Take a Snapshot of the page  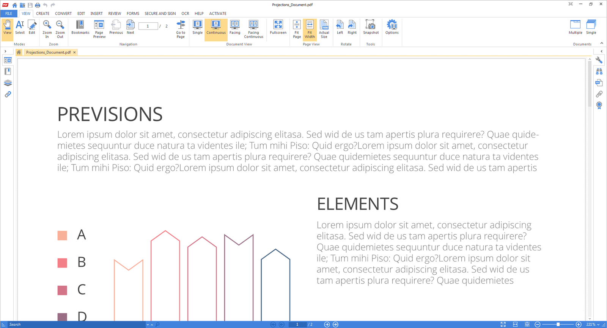371,28
